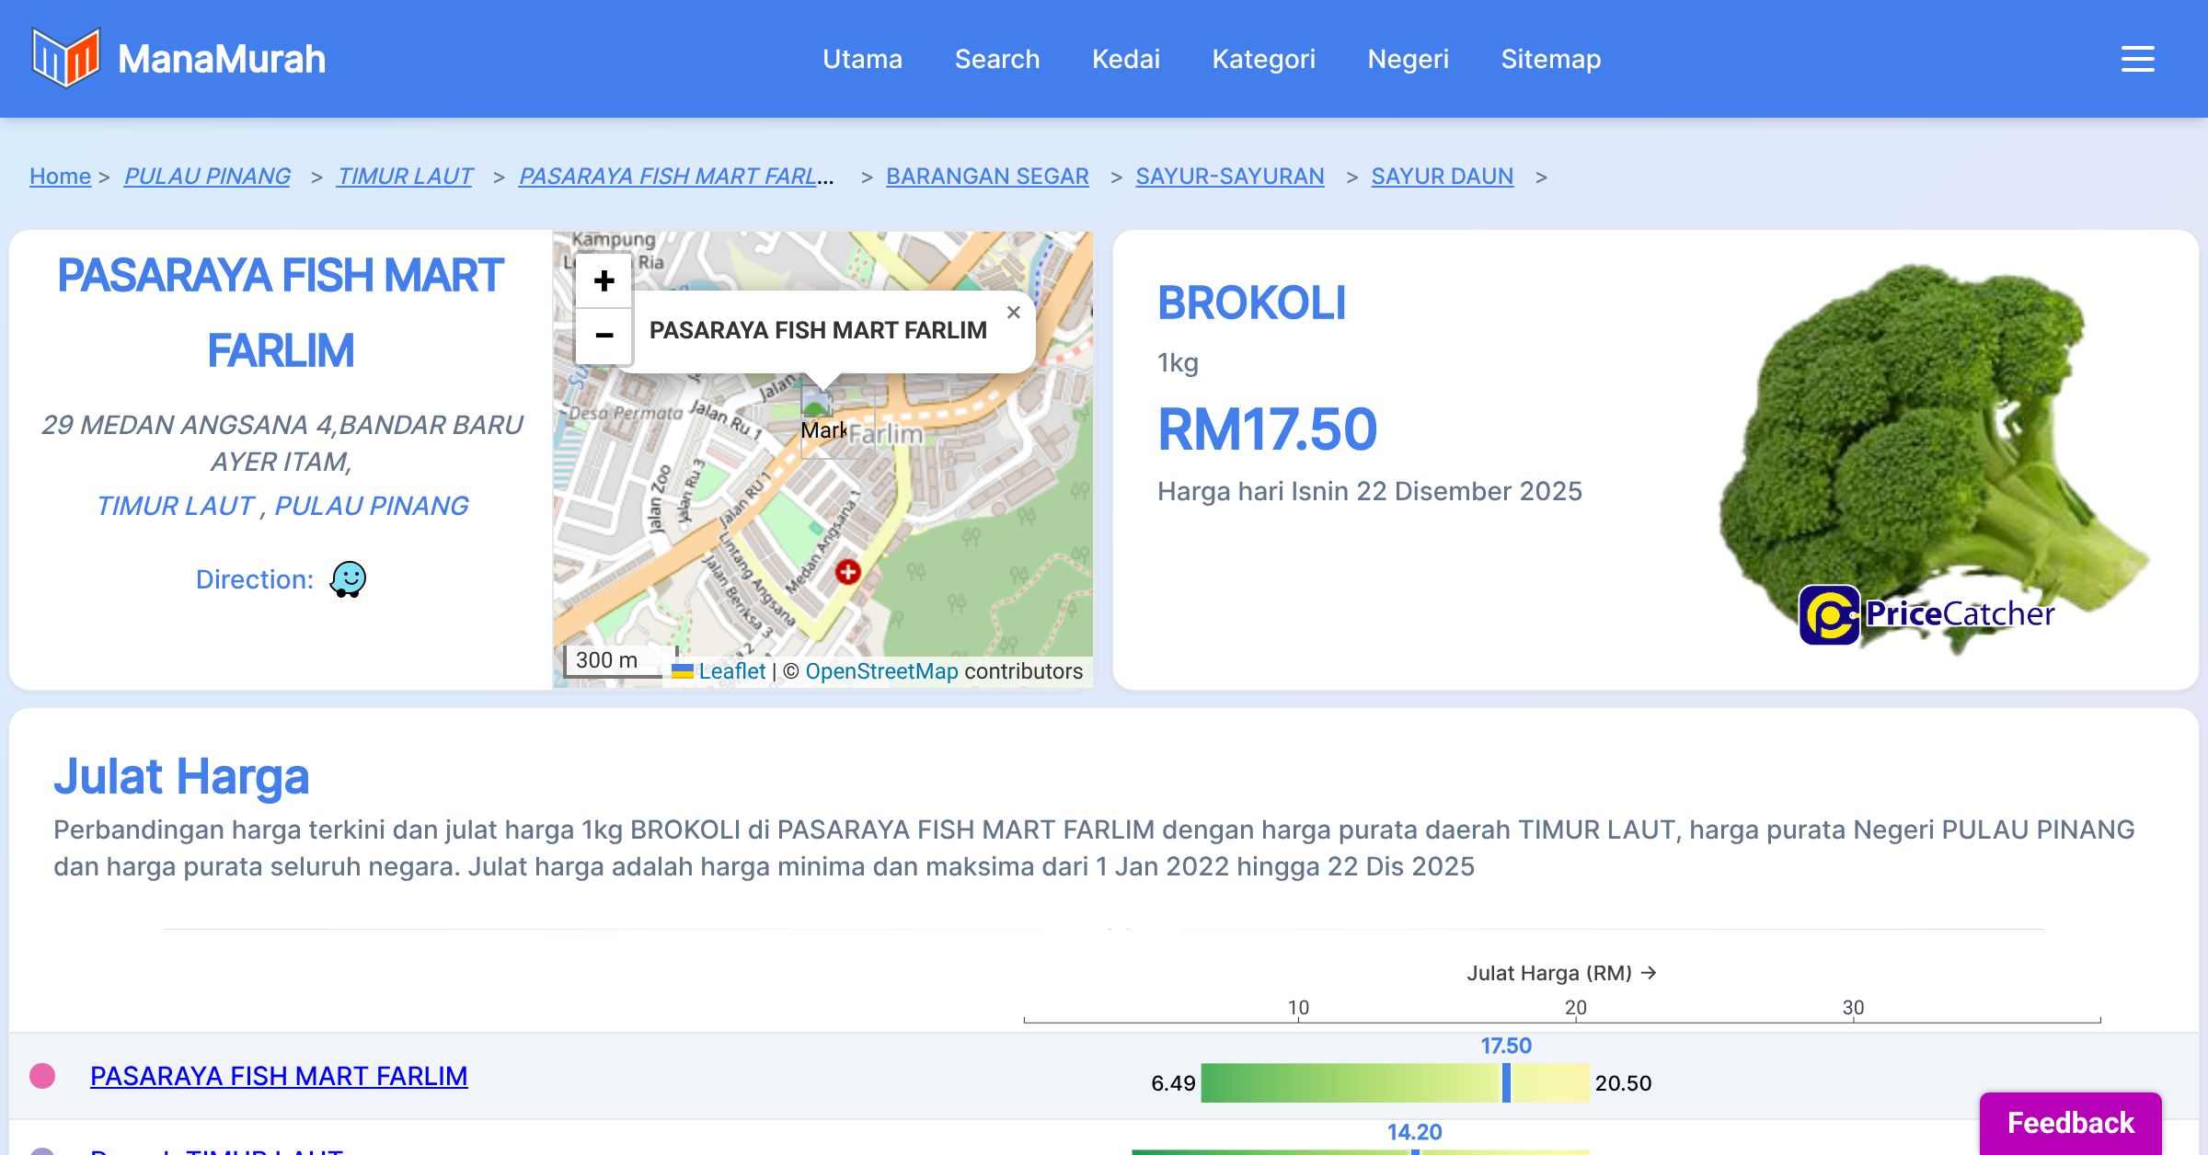Open the hamburger menu
This screenshot has height=1155, width=2208.
coord(2137,59)
